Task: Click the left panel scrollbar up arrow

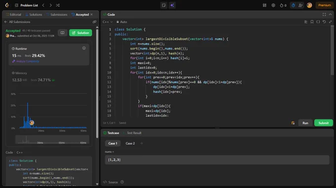Action: pyautogui.click(x=97, y=28)
